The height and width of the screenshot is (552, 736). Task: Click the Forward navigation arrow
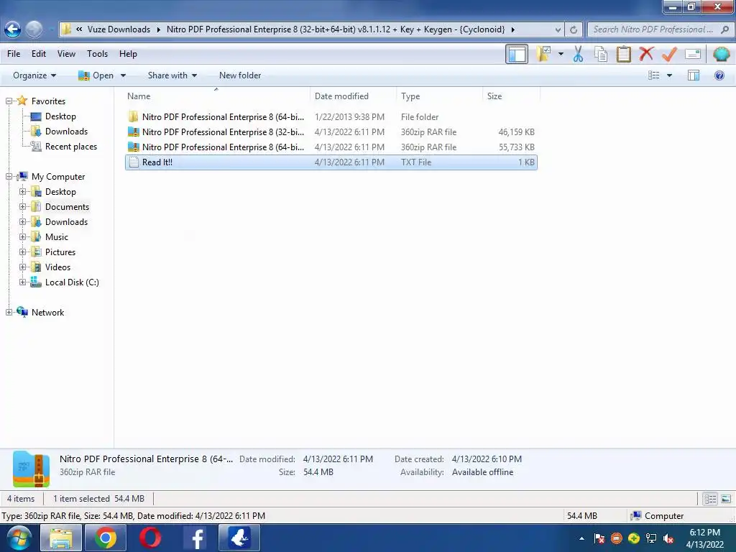34,29
